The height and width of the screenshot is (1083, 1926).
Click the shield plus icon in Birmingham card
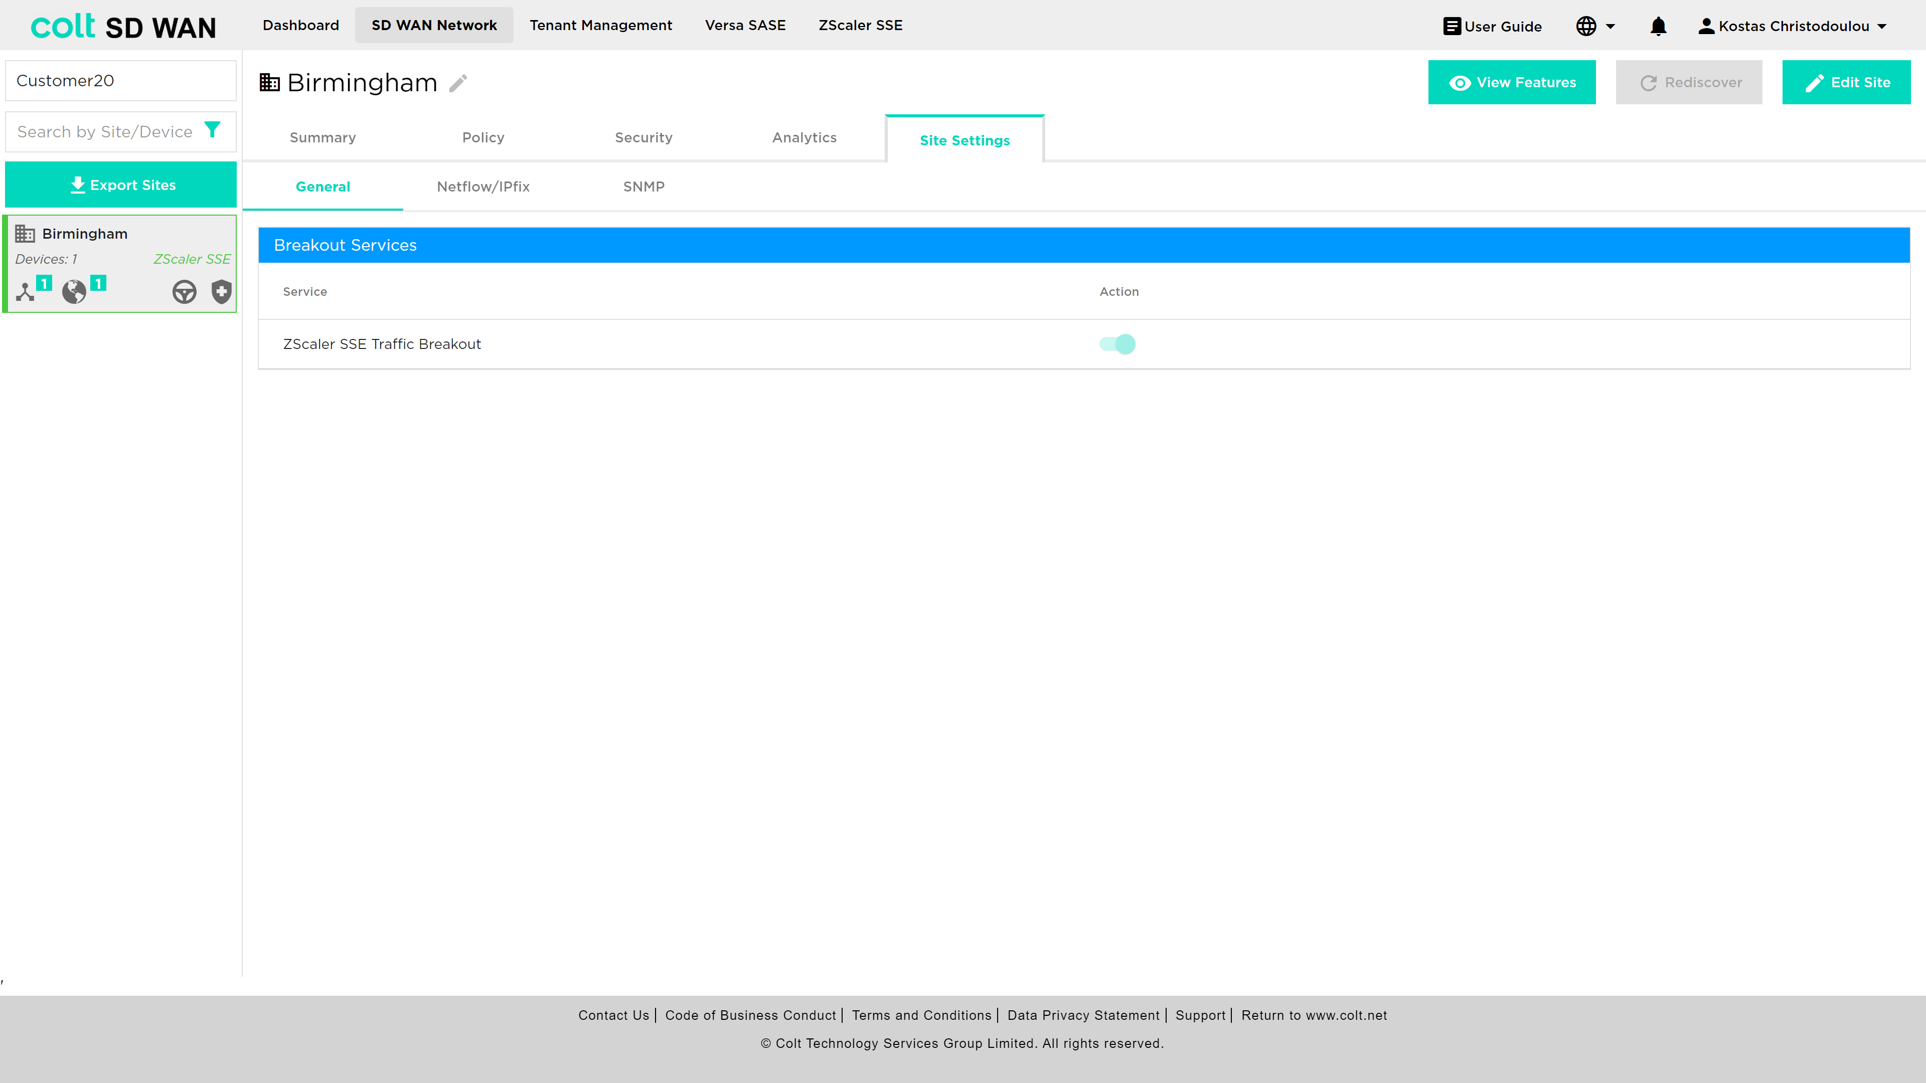[221, 291]
